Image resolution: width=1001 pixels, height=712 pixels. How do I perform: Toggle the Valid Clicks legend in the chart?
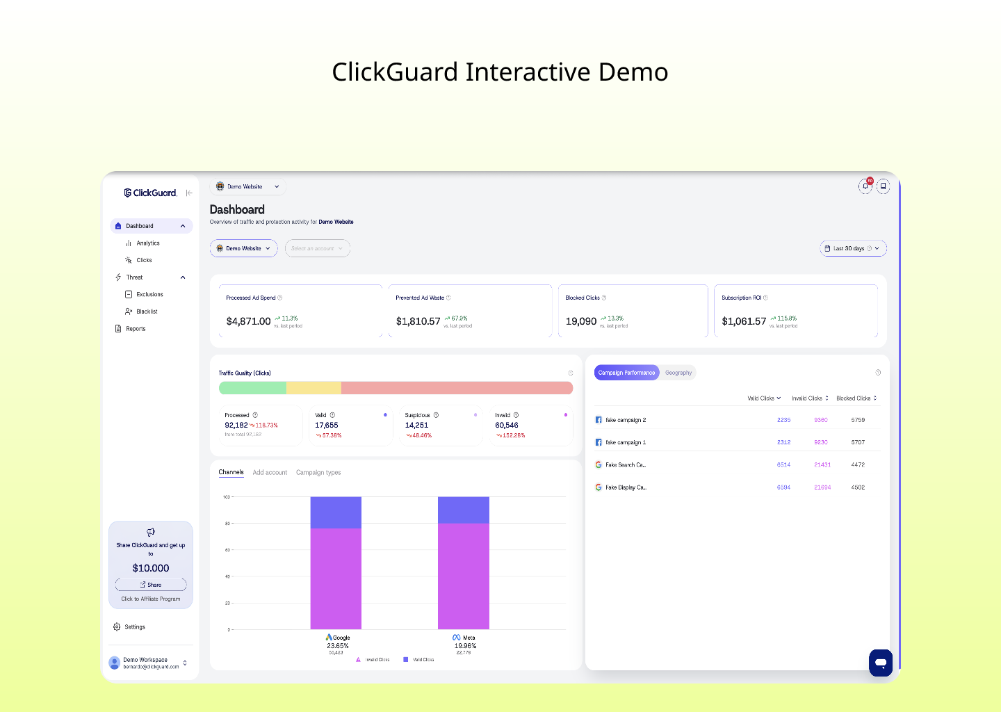pyautogui.click(x=418, y=660)
